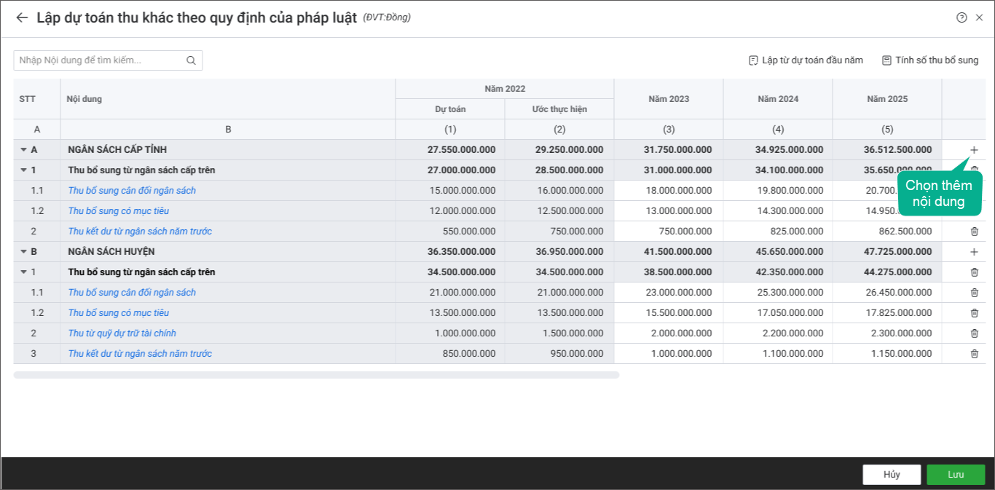Click the horizontal scrollbar below the table
The width and height of the screenshot is (995, 490).
point(316,375)
